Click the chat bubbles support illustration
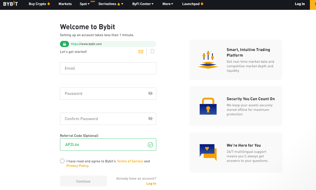This screenshot has width=316, height=190. [208, 152]
